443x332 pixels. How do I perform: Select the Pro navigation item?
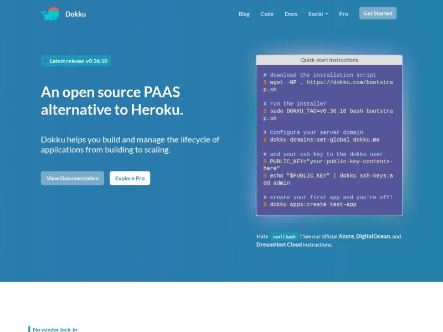pos(343,14)
